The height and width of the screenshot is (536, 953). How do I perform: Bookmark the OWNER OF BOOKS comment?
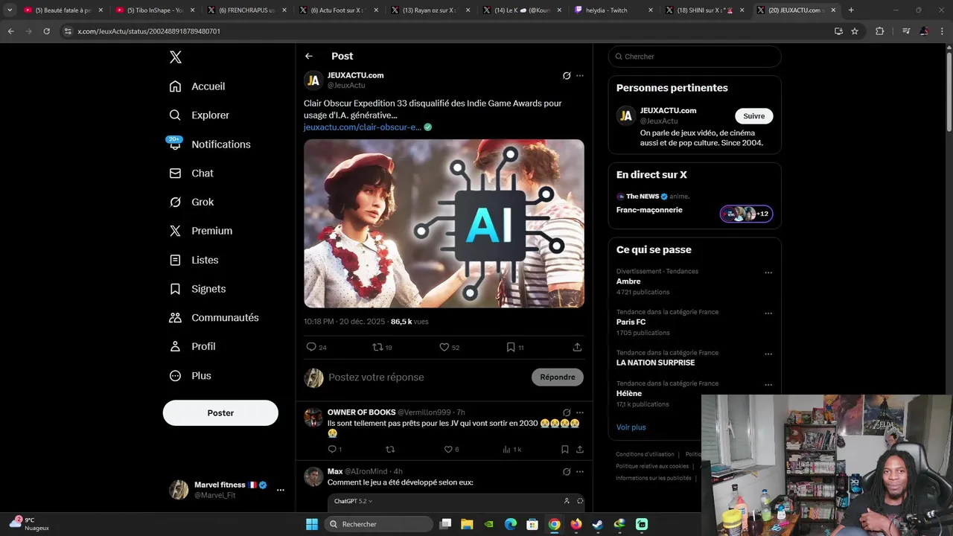565,450
